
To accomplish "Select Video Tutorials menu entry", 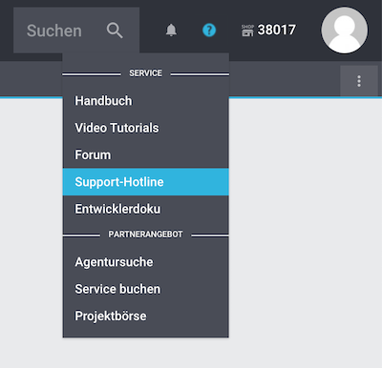I will [x=146, y=128].
